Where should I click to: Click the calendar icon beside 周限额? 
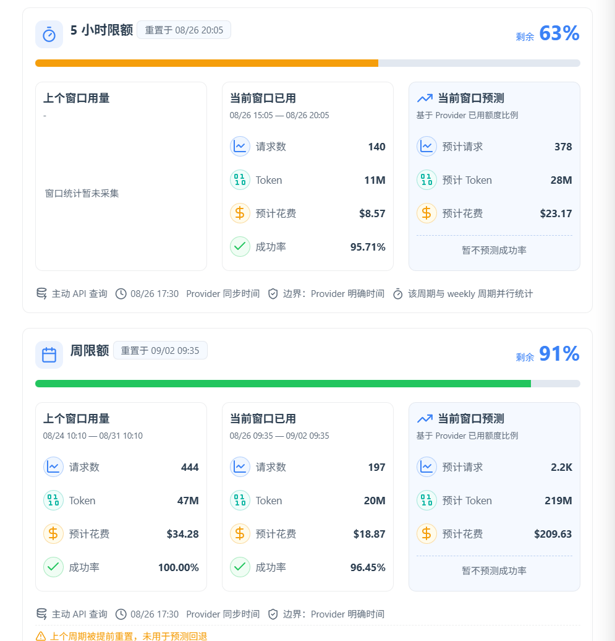coord(49,355)
